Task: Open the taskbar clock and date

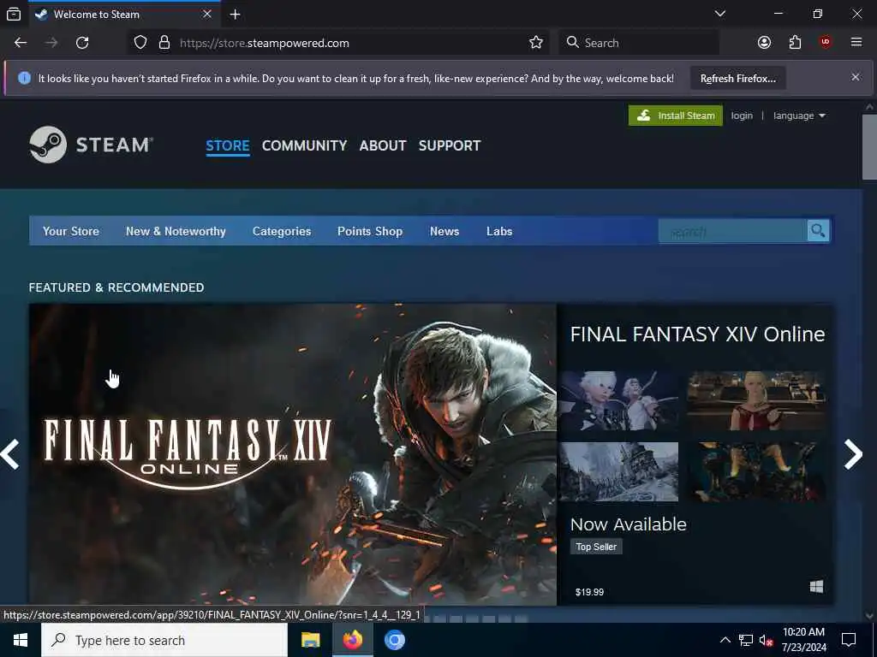Action: [x=803, y=640]
